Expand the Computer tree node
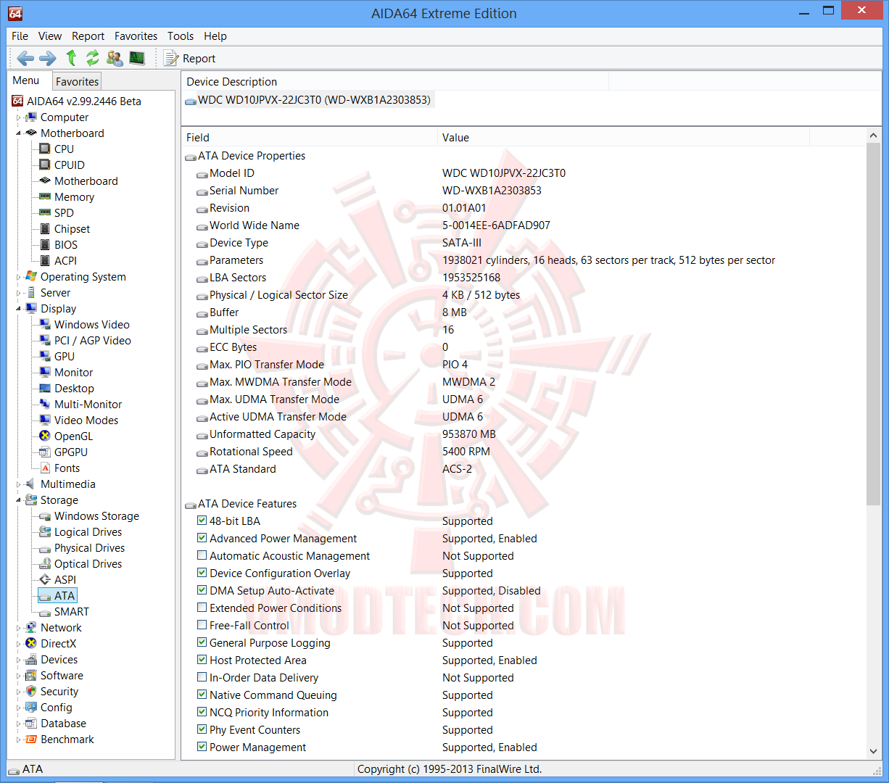This screenshot has height=783, width=889. (19, 117)
